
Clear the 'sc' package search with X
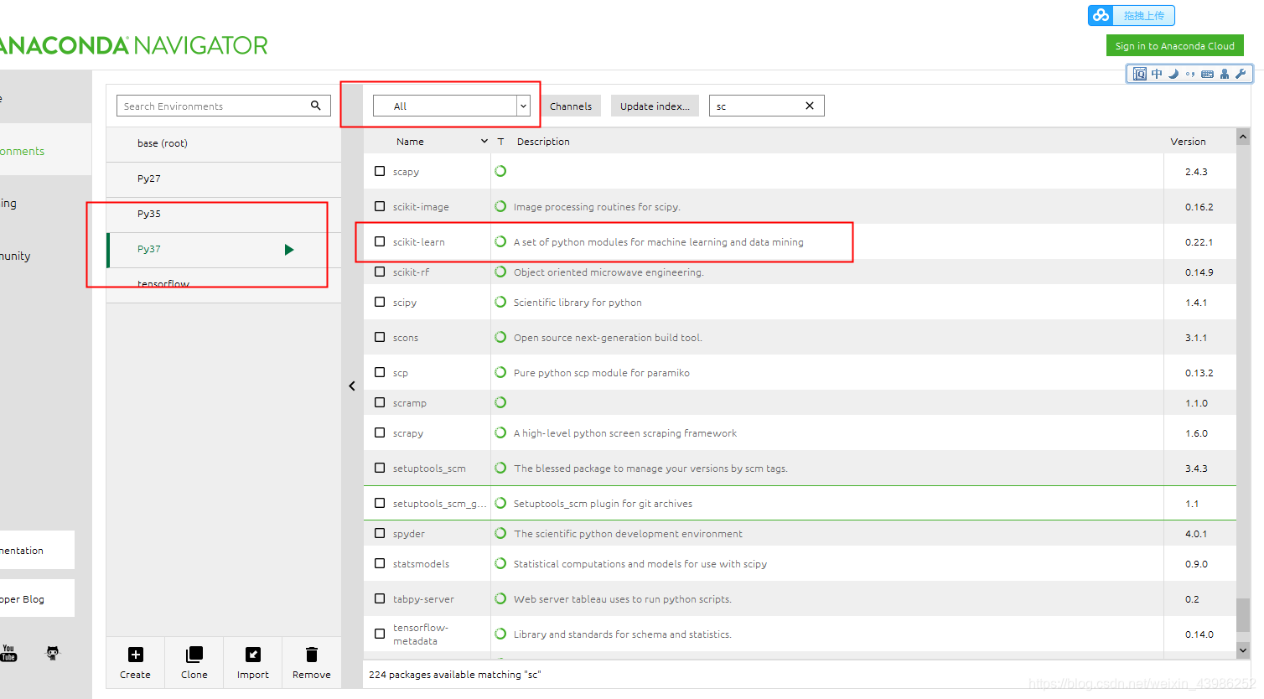tap(810, 106)
